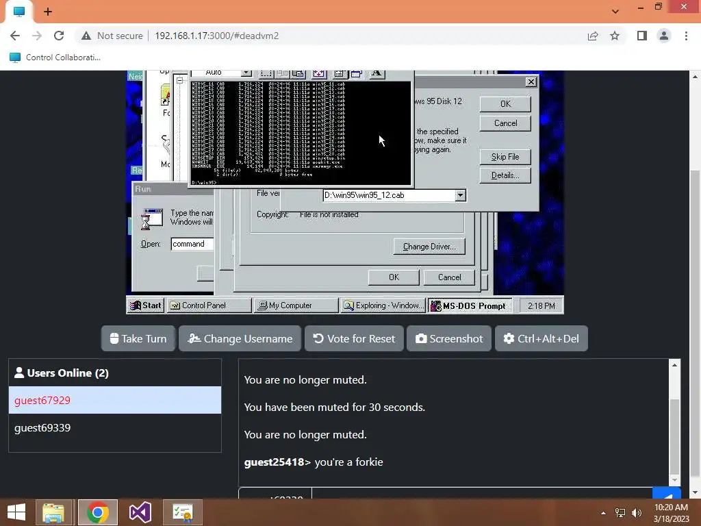Click the Chrome taskbar icon

(x=97, y=512)
